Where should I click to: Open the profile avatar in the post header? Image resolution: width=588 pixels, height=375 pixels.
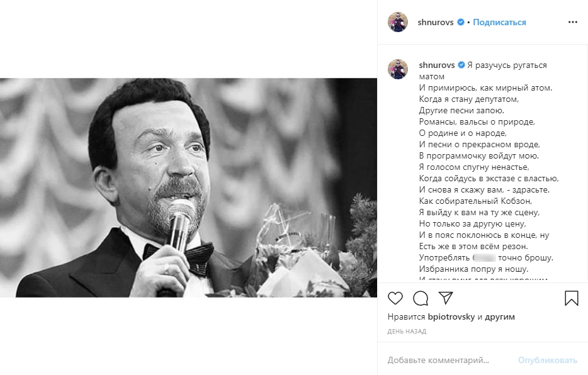click(x=398, y=22)
